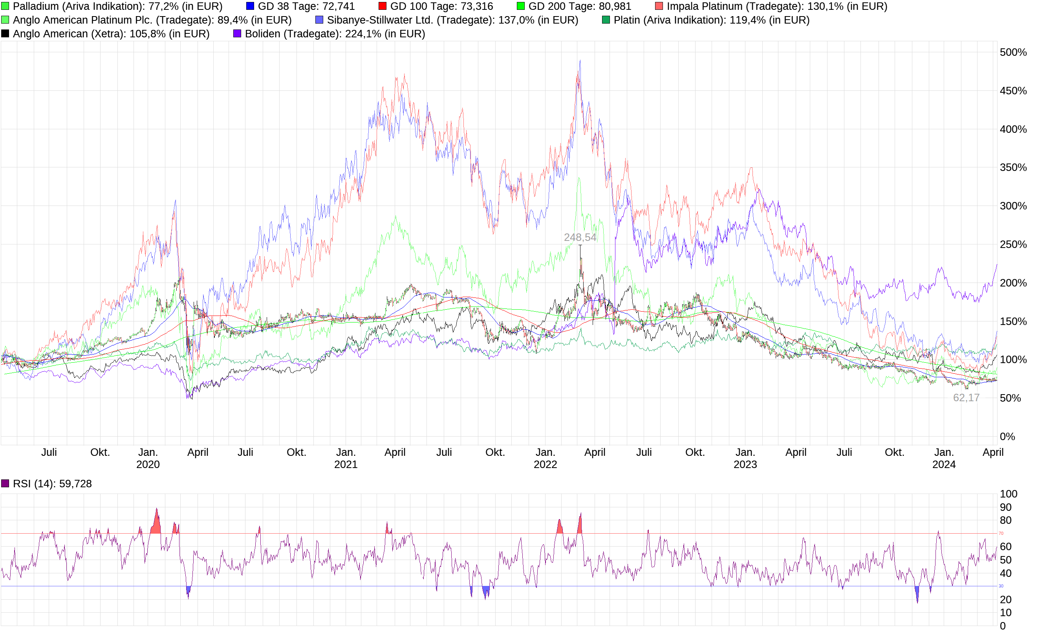Toggle the Anglo American (Xetra) series visibility
This screenshot has width=1038, height=637.
6,34
